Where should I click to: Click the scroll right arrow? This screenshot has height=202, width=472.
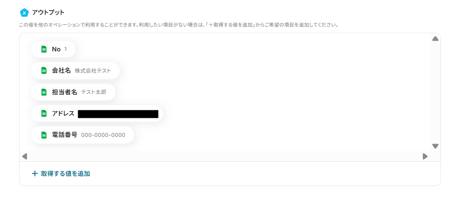(x=425, y=156)
